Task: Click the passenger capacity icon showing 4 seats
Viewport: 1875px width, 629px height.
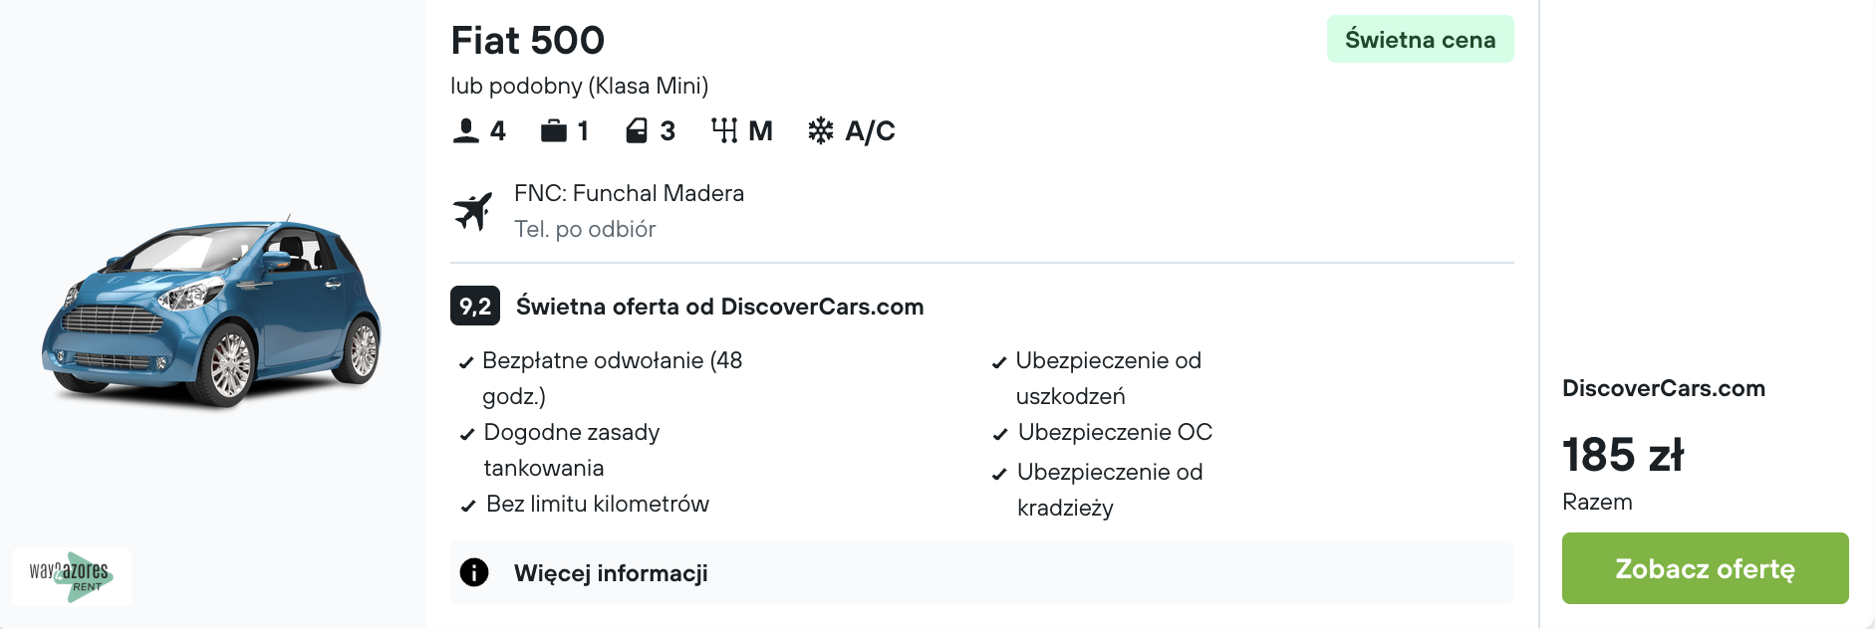Action: pyautogui.click(x=465, y=129)
